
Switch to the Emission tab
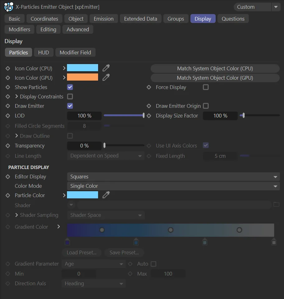click(x=103, y=19)
